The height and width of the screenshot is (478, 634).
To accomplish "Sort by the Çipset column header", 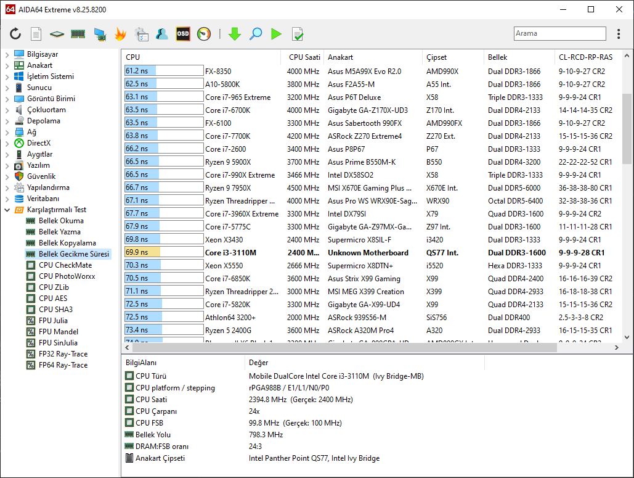I will pyautogui.click(x=453, y=57).
